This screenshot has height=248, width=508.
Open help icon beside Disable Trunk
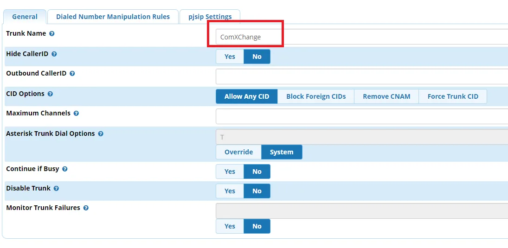pyautogui.click(x=57, y=188)
